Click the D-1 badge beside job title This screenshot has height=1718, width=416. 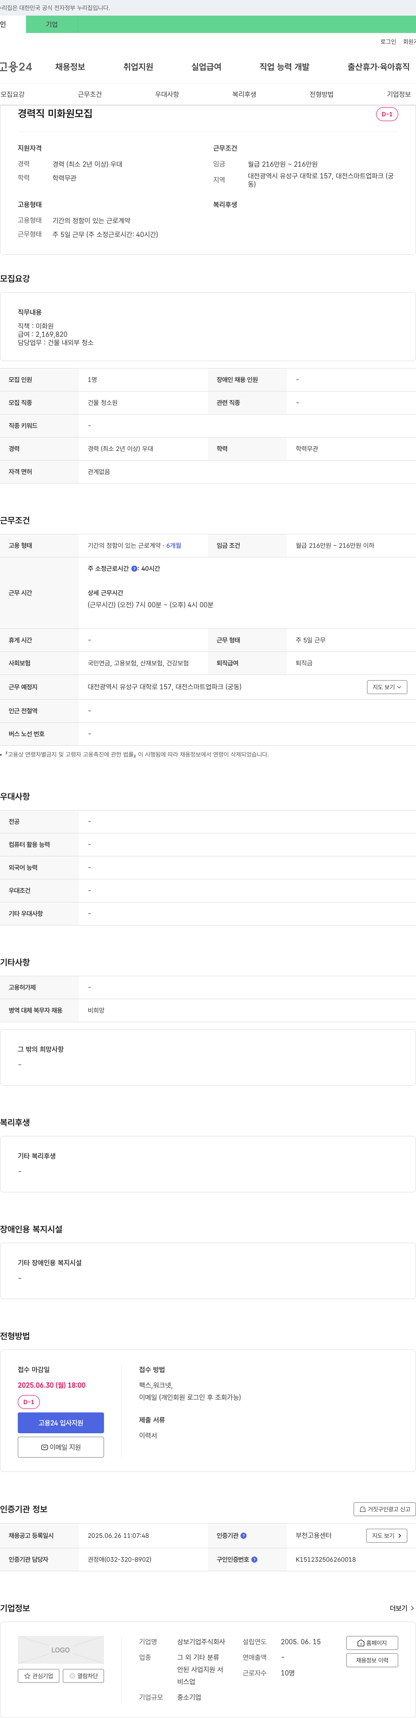point(387,114)
